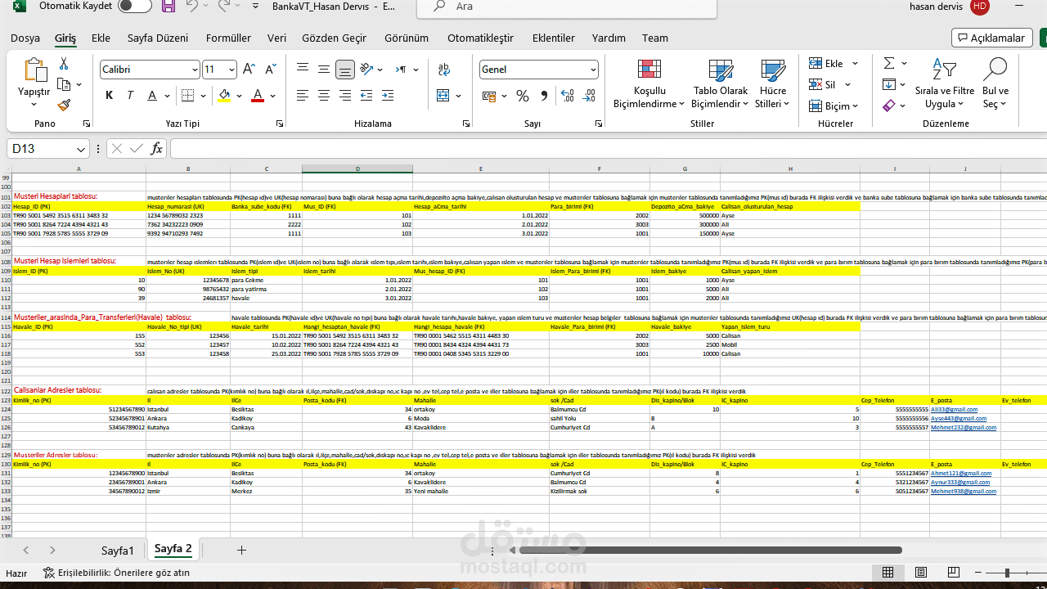Screen dimensions: 1047x589
Task: Toggle bold formatting K button
Action: [109, 96]
